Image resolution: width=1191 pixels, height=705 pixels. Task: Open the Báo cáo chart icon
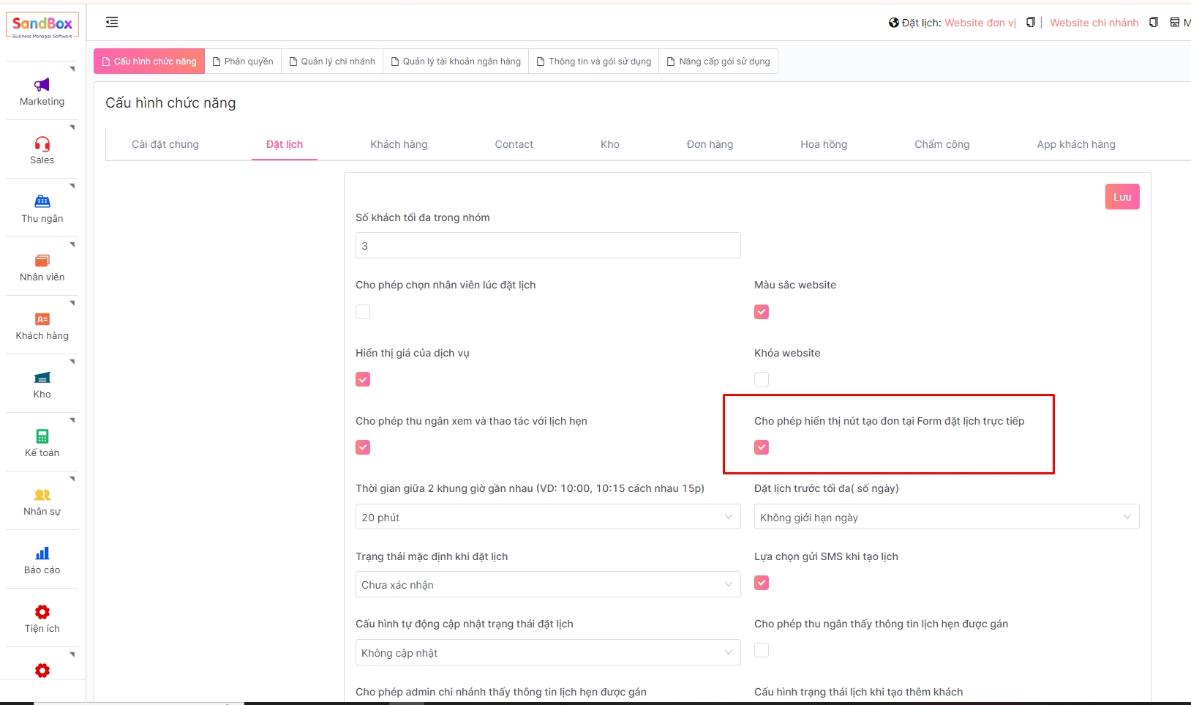pos(42,553)
